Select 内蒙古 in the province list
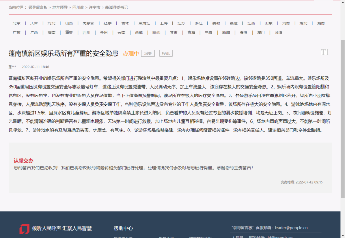The width and height of the screenshot is (345, 238). point(88,23)
